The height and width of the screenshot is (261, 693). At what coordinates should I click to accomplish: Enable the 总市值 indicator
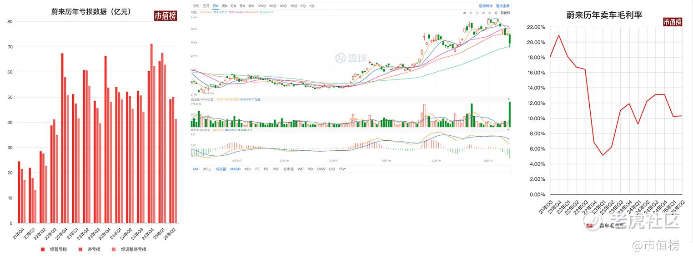tap(288, 169)
